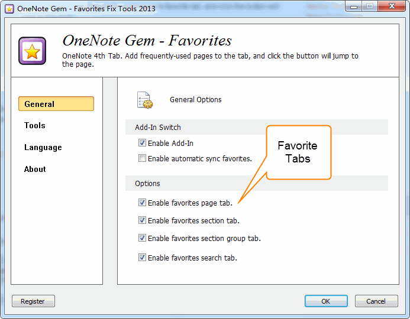
Task: Open the About sidebar tab
Action: coord(35,169)
